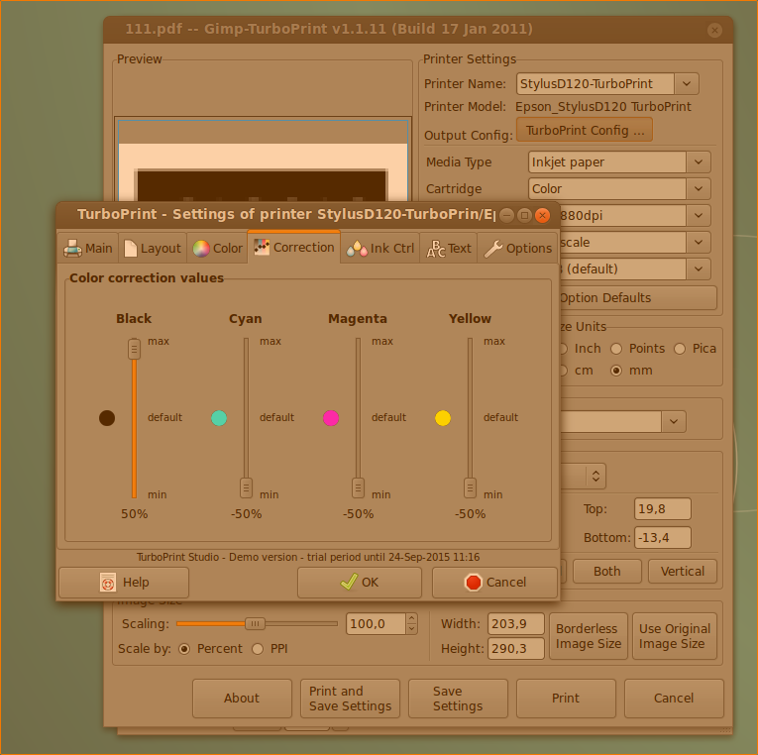Select the Inch unit radio button
The height and width of the screenshot is (755, 758).
click(563, 349)
